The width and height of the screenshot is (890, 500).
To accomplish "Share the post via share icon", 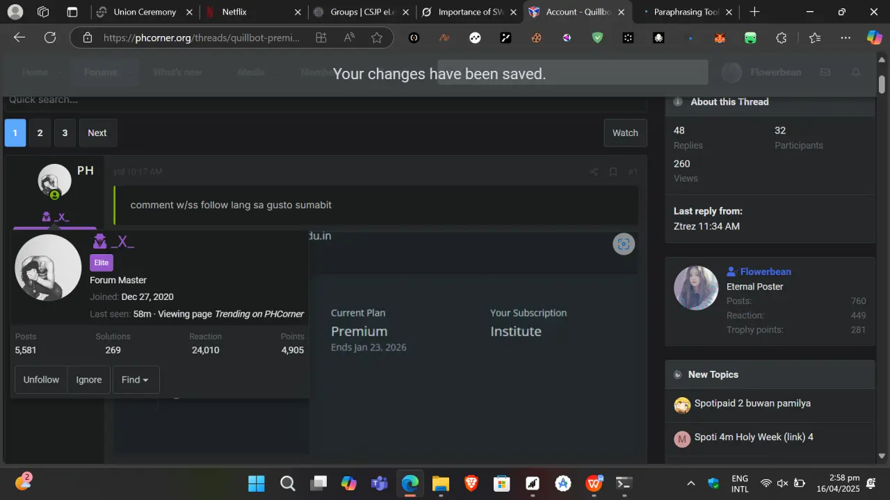I will (594, 172).
